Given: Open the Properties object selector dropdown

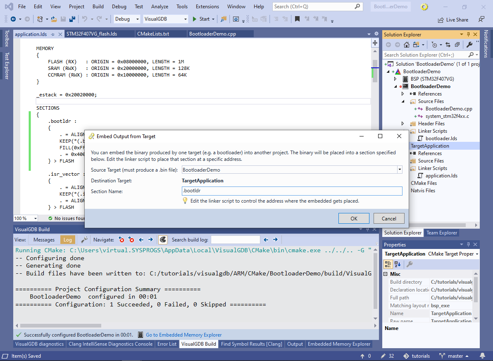Looking at the screenshot, I should coord(477,254).
